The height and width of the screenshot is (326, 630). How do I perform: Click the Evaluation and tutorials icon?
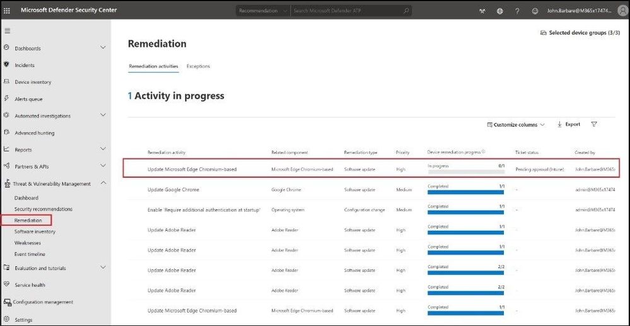tap(6, 268)
